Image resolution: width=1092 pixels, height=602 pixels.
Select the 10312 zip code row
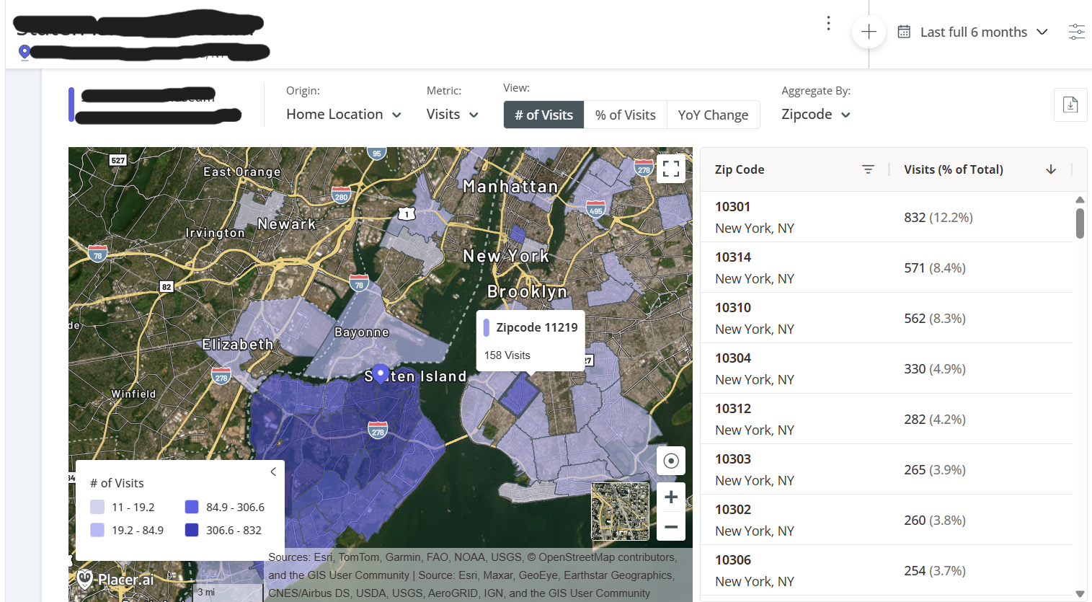tap(887, 419)
